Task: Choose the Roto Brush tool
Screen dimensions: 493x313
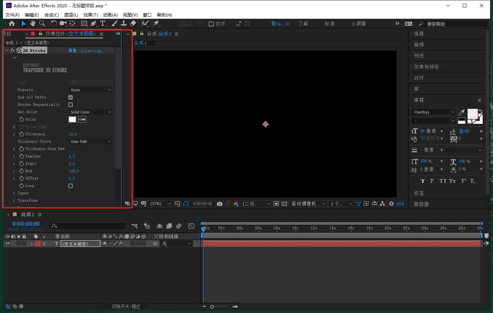Action: click(145, 24)
